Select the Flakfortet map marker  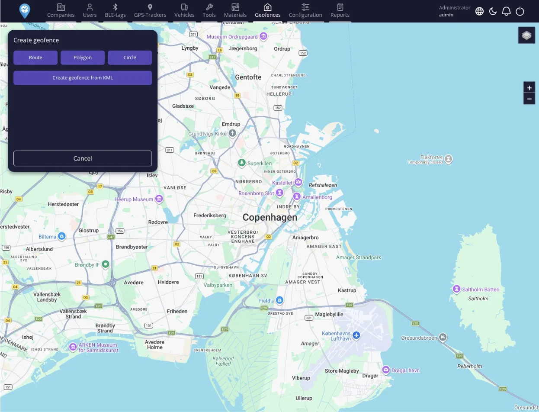(449, 159)
